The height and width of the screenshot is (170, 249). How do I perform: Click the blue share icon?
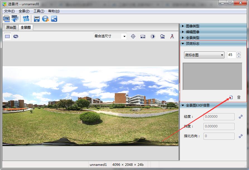(54, 19)
